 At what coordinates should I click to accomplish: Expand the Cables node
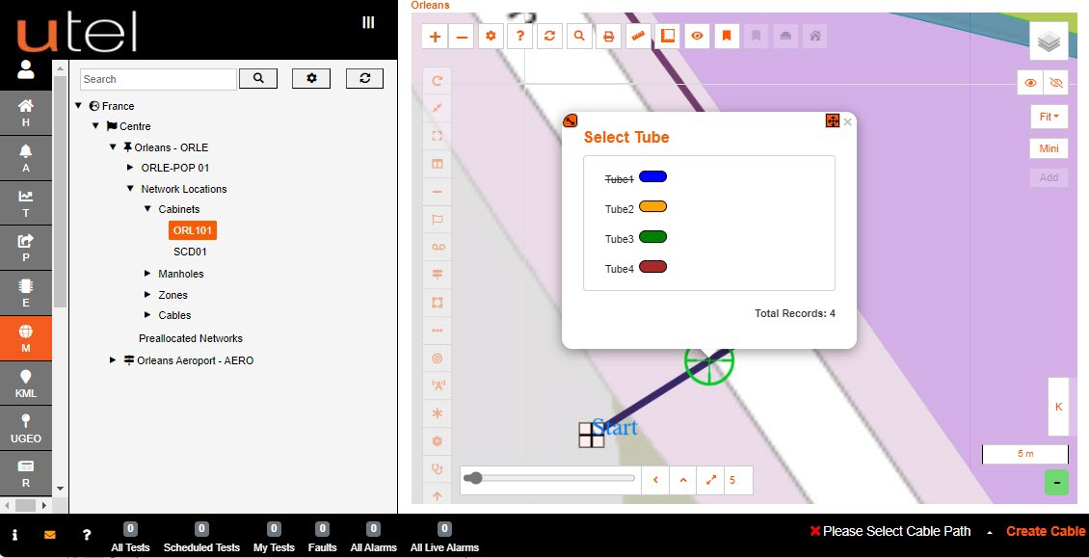pyautogui.click(x=147, y=315)
